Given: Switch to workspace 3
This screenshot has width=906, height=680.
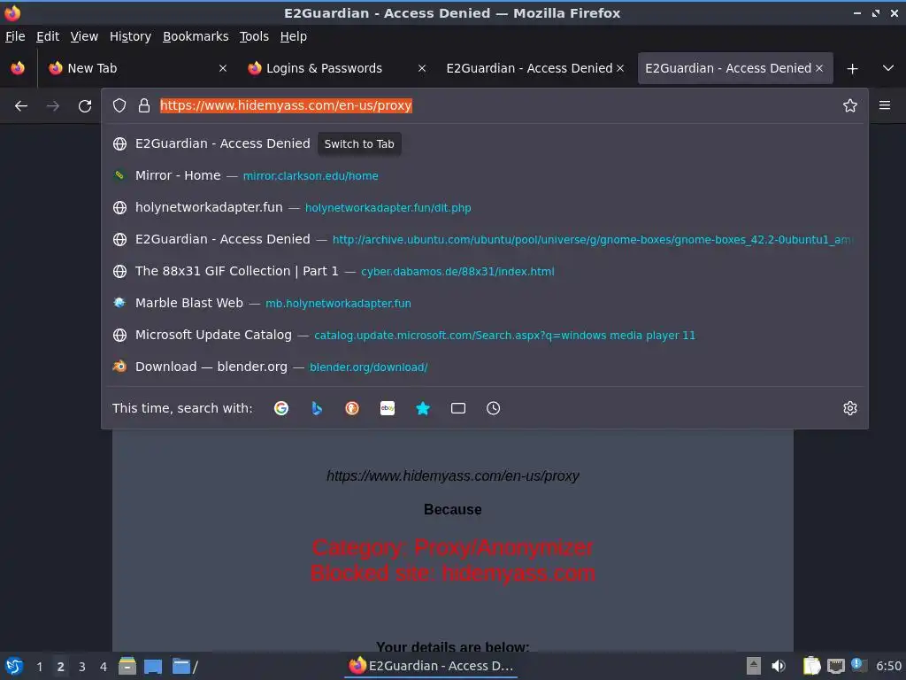Looking at the screenshot, I should click(82, 667).
